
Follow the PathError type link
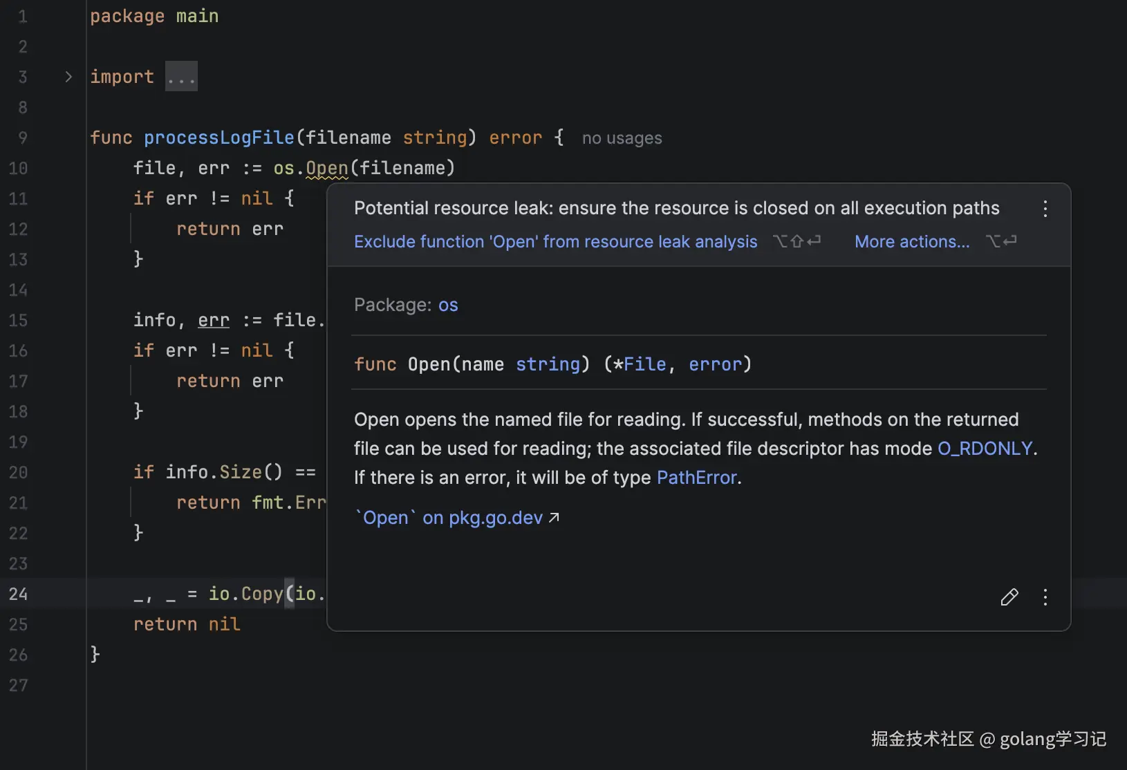click(x=697, y=478)
